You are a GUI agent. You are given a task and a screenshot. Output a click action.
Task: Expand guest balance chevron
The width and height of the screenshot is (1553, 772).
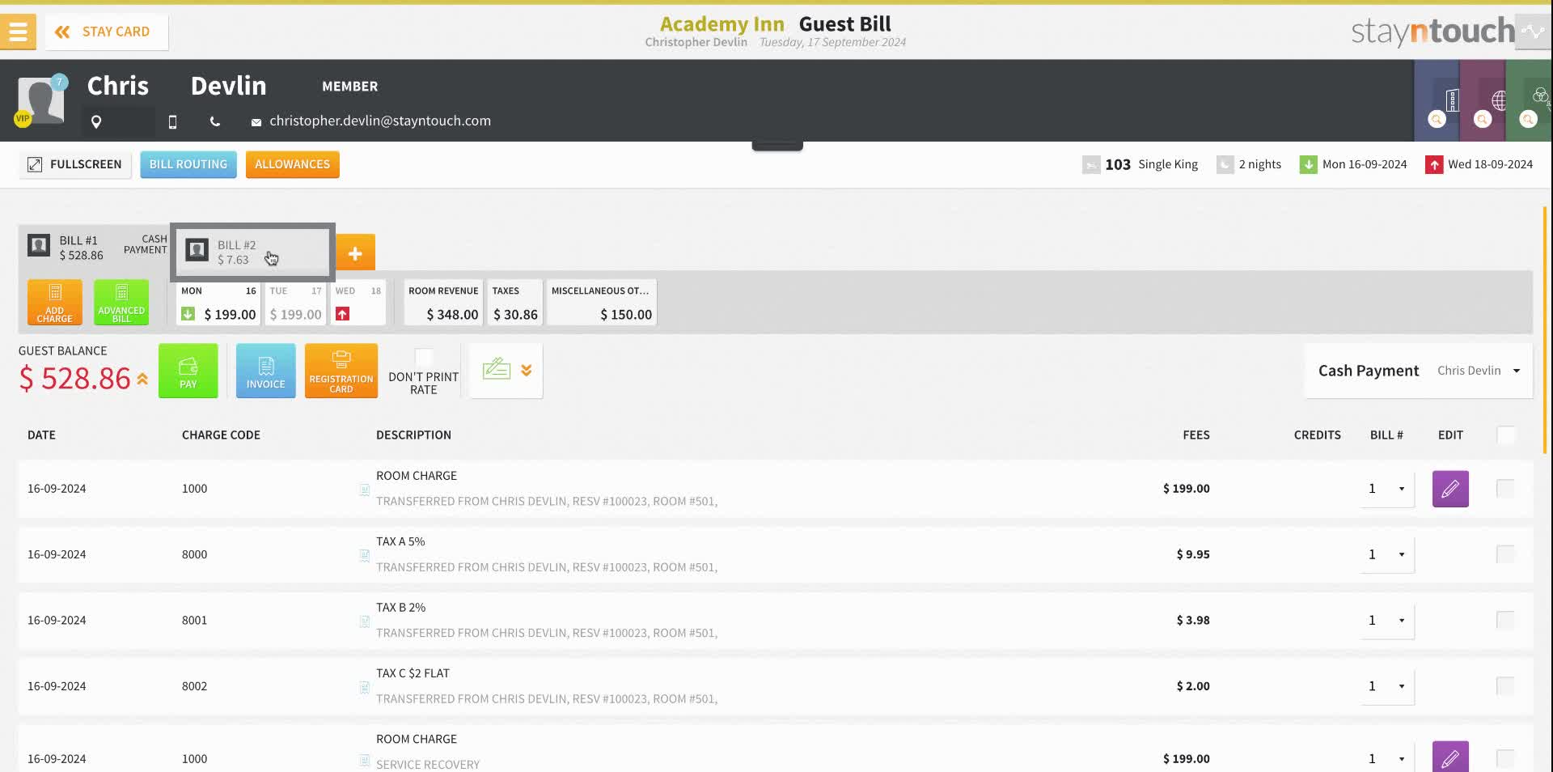(142, 379)
